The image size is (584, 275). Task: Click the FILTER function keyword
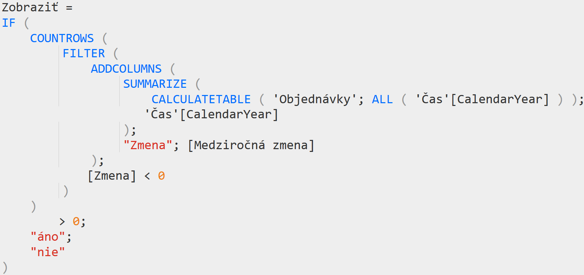[84, 53]
